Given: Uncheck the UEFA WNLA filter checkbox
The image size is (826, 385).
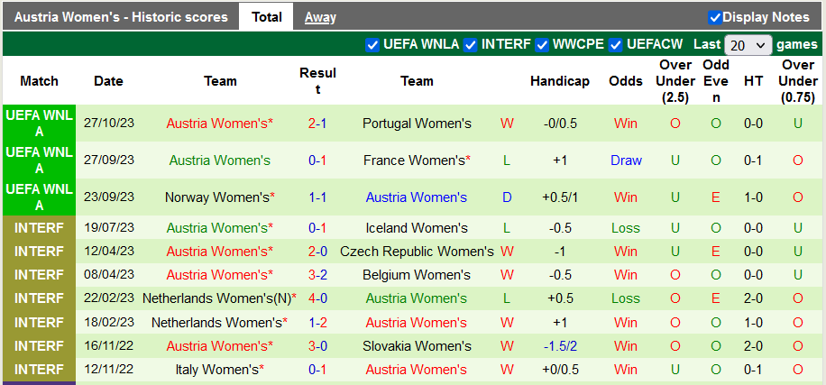Looking at the screenshot, I should click(x=373, y=44).
